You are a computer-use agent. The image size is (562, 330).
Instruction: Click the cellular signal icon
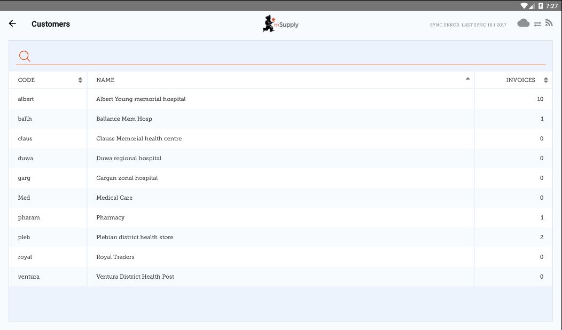point(532,6)
